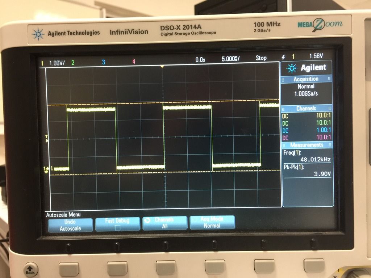Click the channel 1 ground reference marker
This screenshot has height=278, width=371.
pos(46,169)
